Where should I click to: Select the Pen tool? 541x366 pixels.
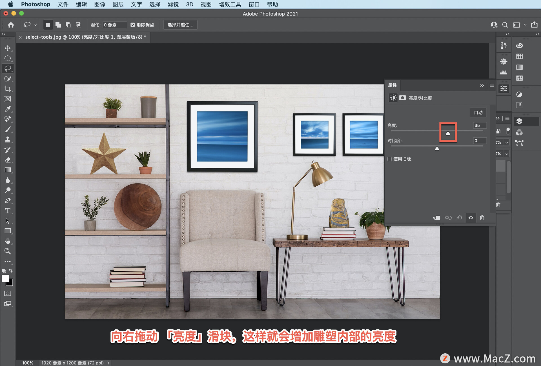[x=8, y=200]
